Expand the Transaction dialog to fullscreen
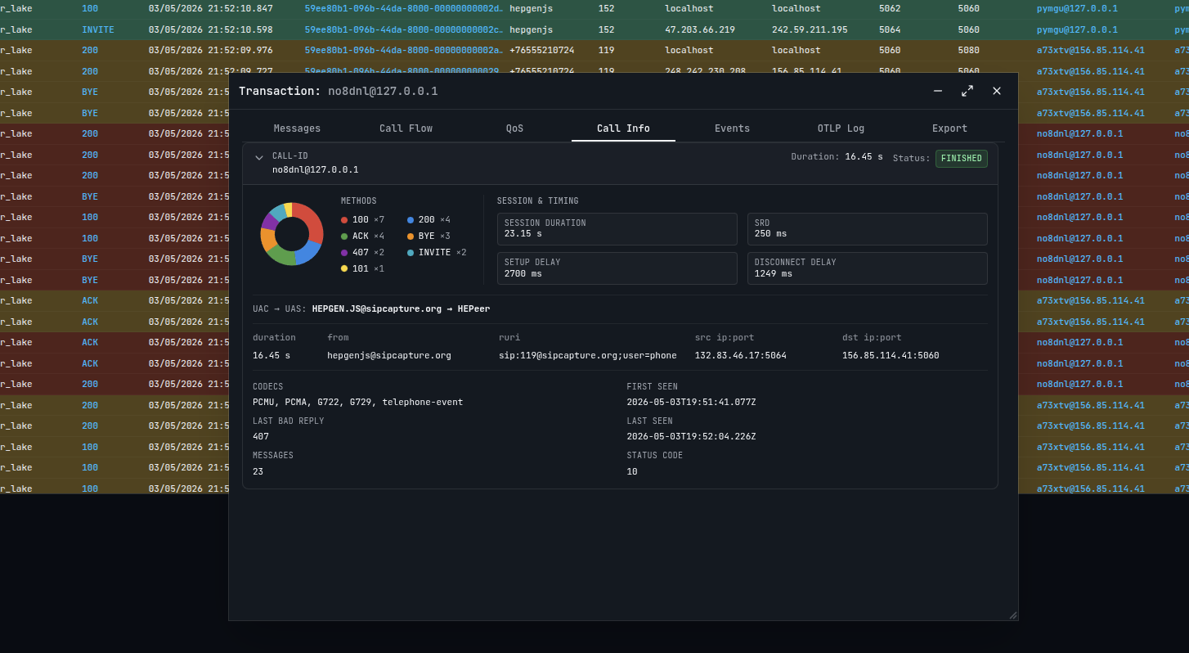The width and height of the screenshot is (1189, 653). pyautogui.click(x=967, y=91)
